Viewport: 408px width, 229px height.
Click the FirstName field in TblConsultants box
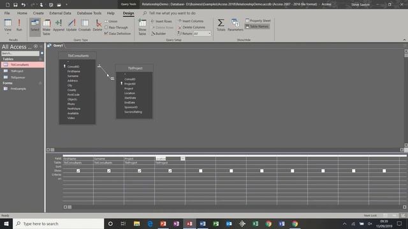click(x=74, y=71)
